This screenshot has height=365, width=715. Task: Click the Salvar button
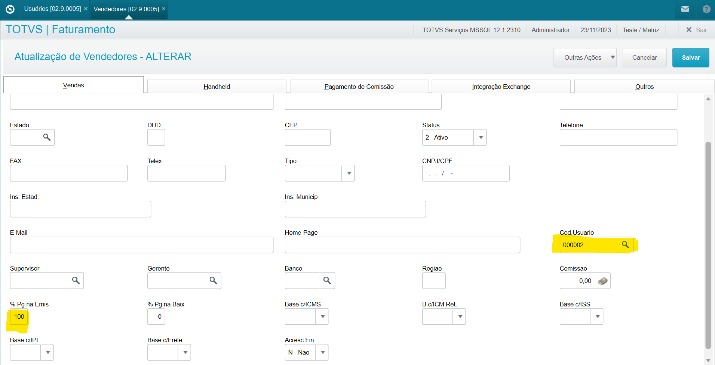tap(691, 57)
